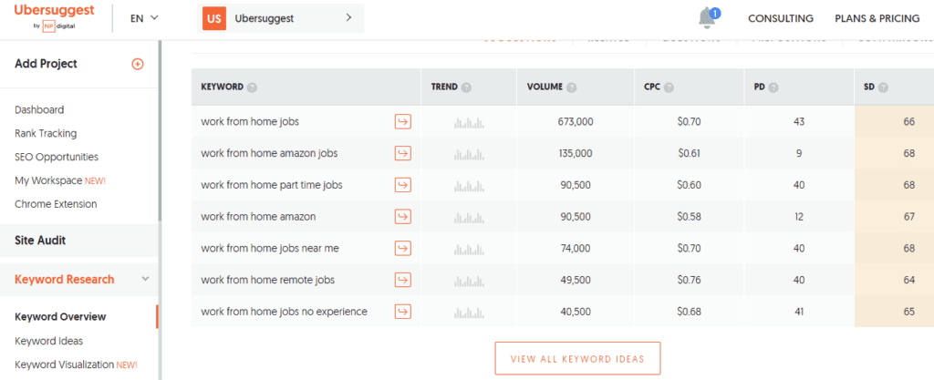Click the help icon next to VOLUME header
Image resolution: width=934 pixels, height=380 pixels.
[x=572, y=87]
